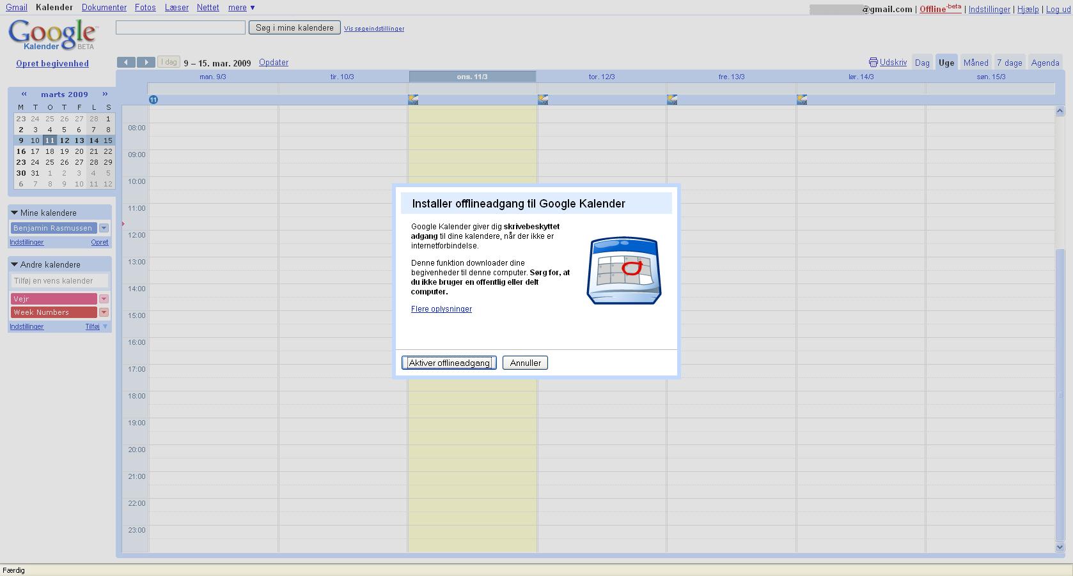Go to next week with right arrow
The width and height of the screenshot is (1073, 576).
click(x=146, y=62)
